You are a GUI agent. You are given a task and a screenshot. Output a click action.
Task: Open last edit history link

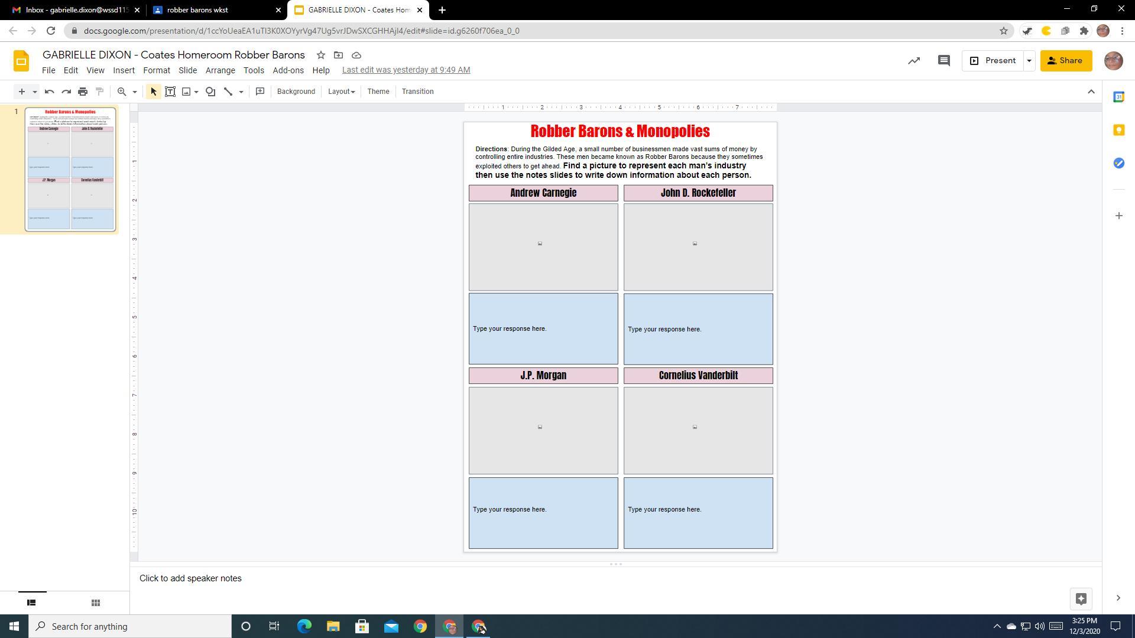coord(406,70)
